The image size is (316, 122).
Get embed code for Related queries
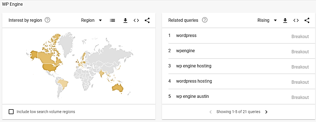(296, 20)
